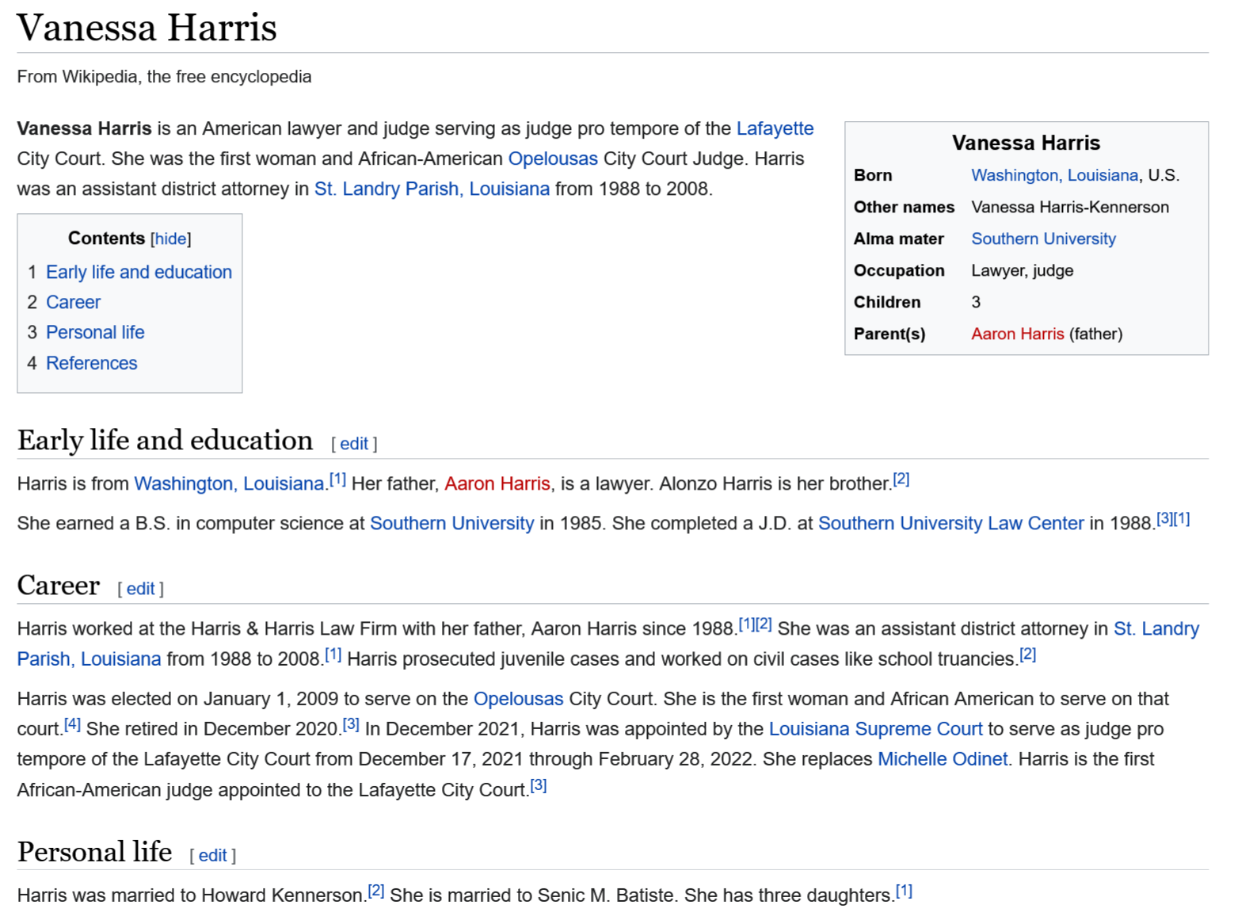Click the 'Personal life' section heading
Viewport: 1234px width, 920px height.
click(94, 852)
